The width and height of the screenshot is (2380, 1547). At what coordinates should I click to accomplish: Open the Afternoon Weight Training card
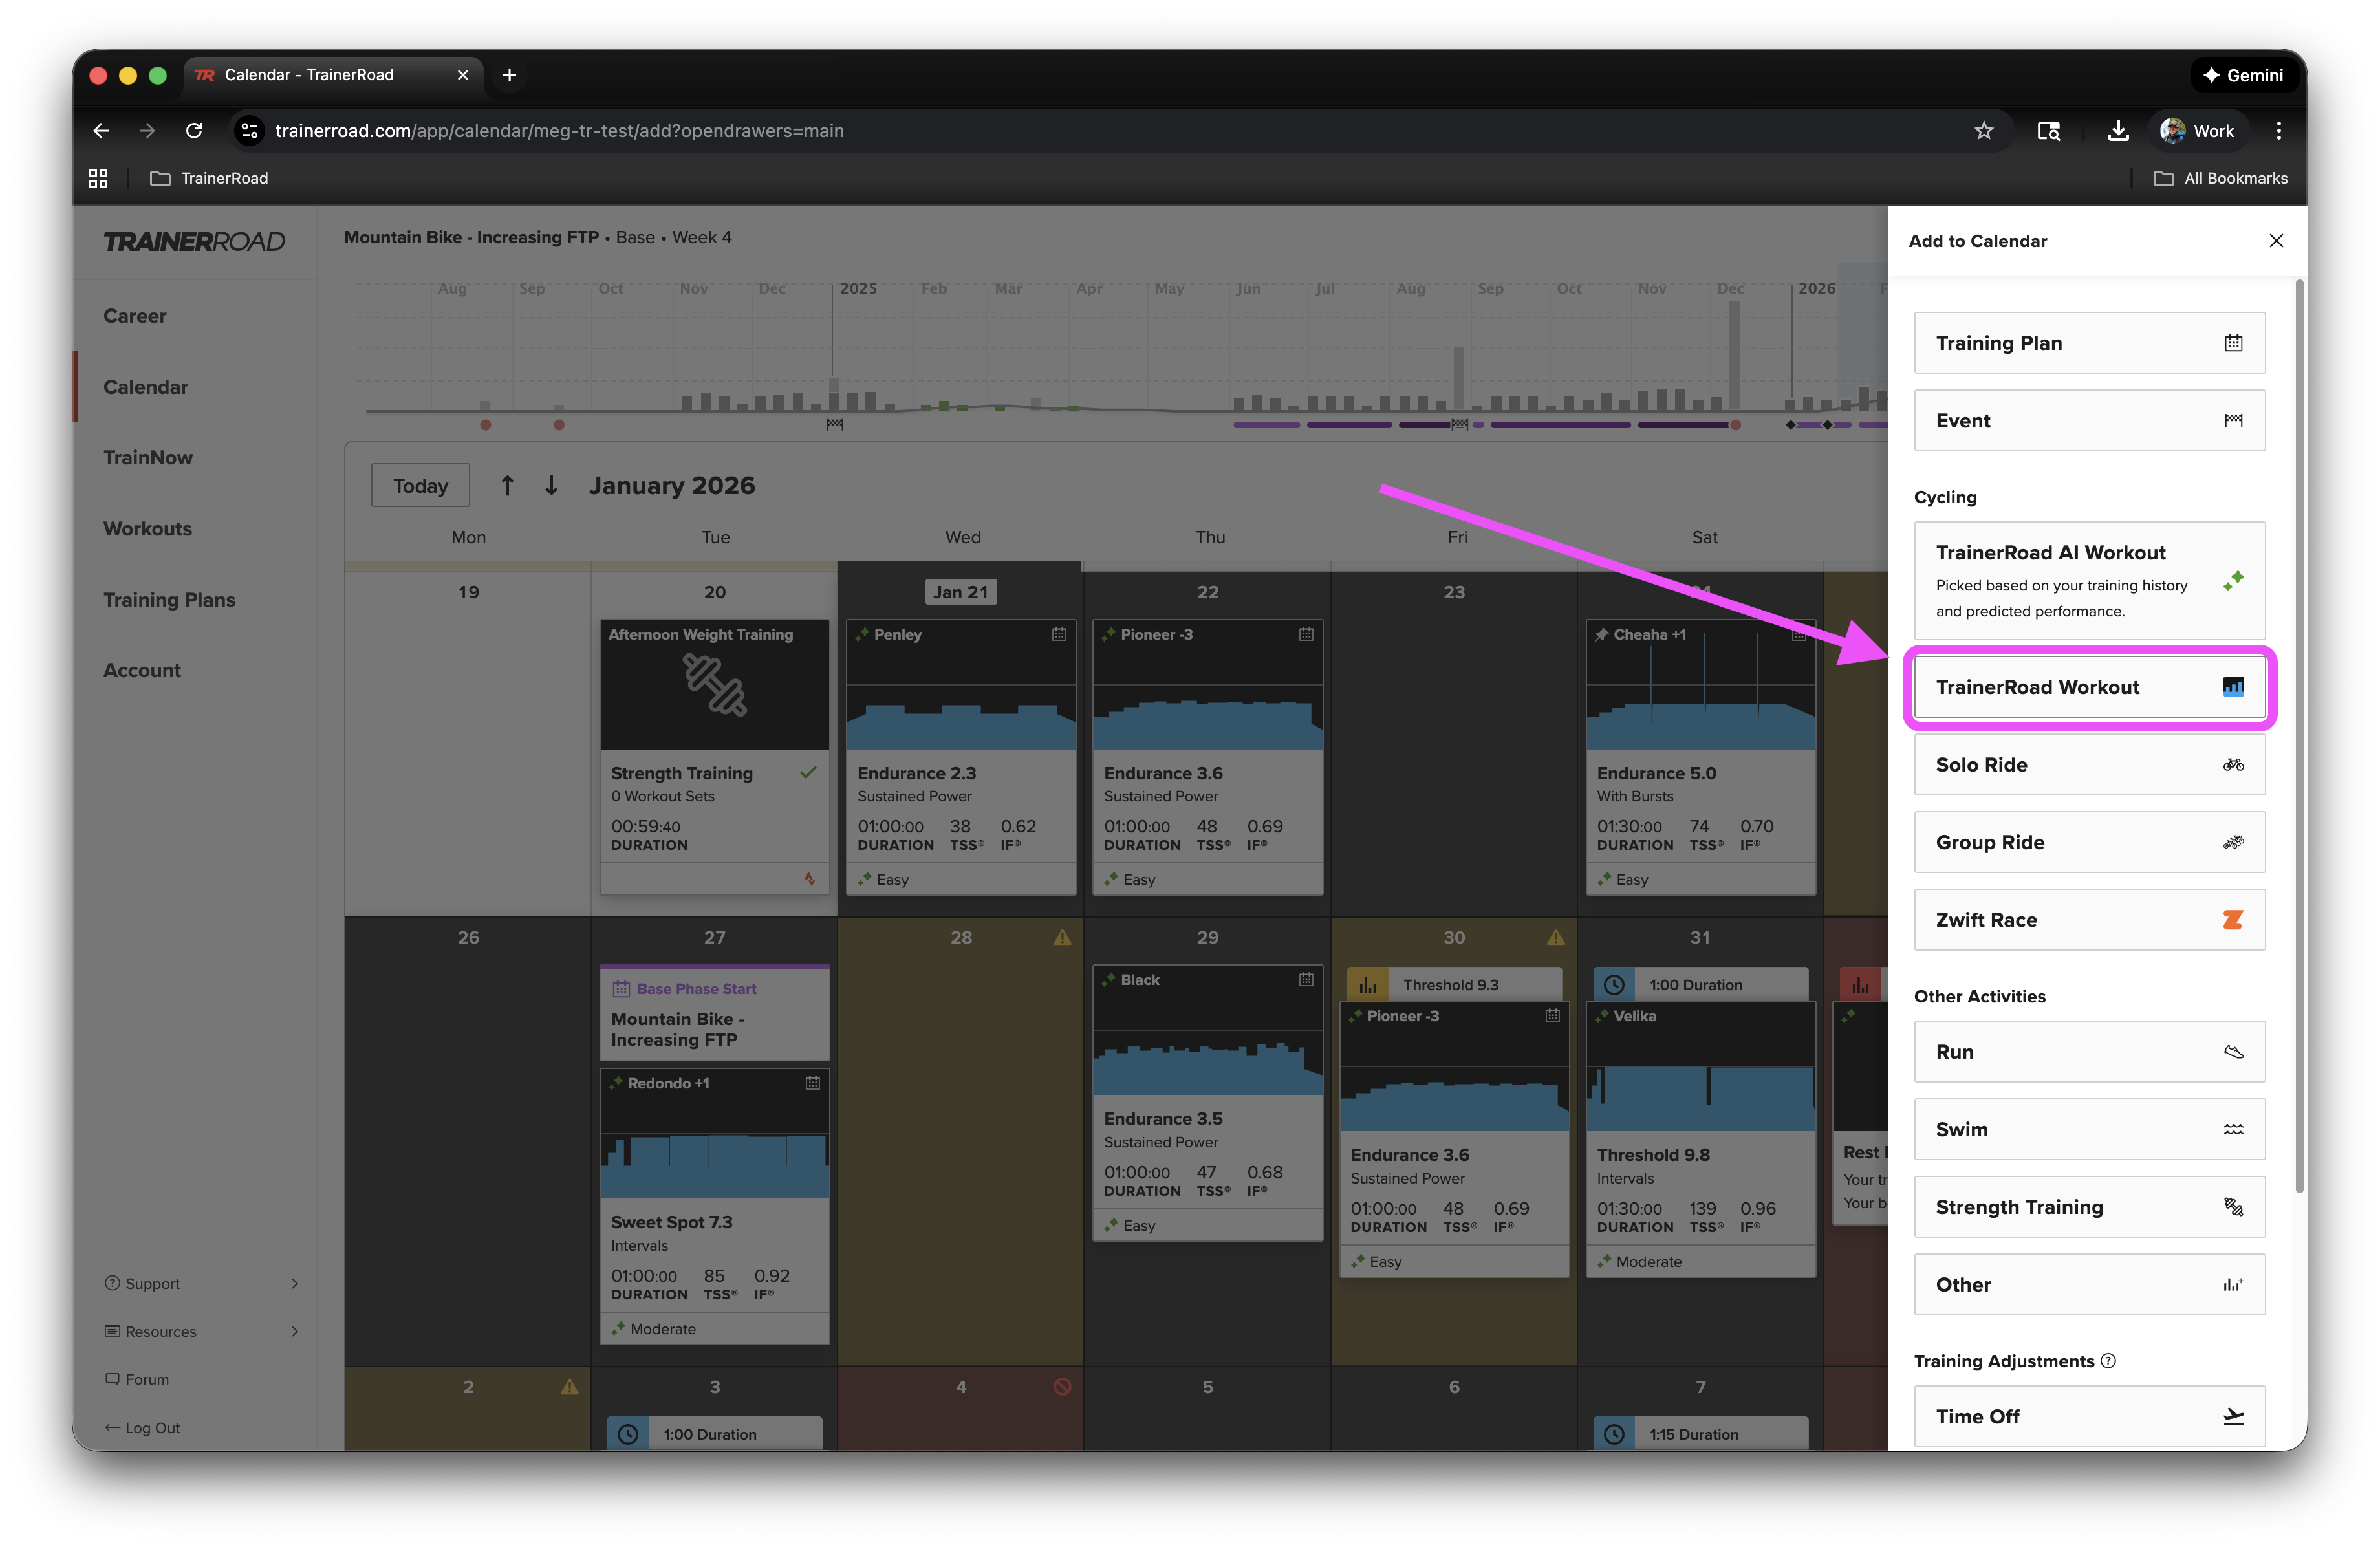714,757
